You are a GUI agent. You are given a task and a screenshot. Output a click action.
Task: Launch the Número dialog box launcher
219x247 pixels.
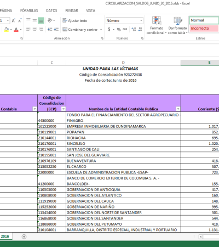coord(142,38)
